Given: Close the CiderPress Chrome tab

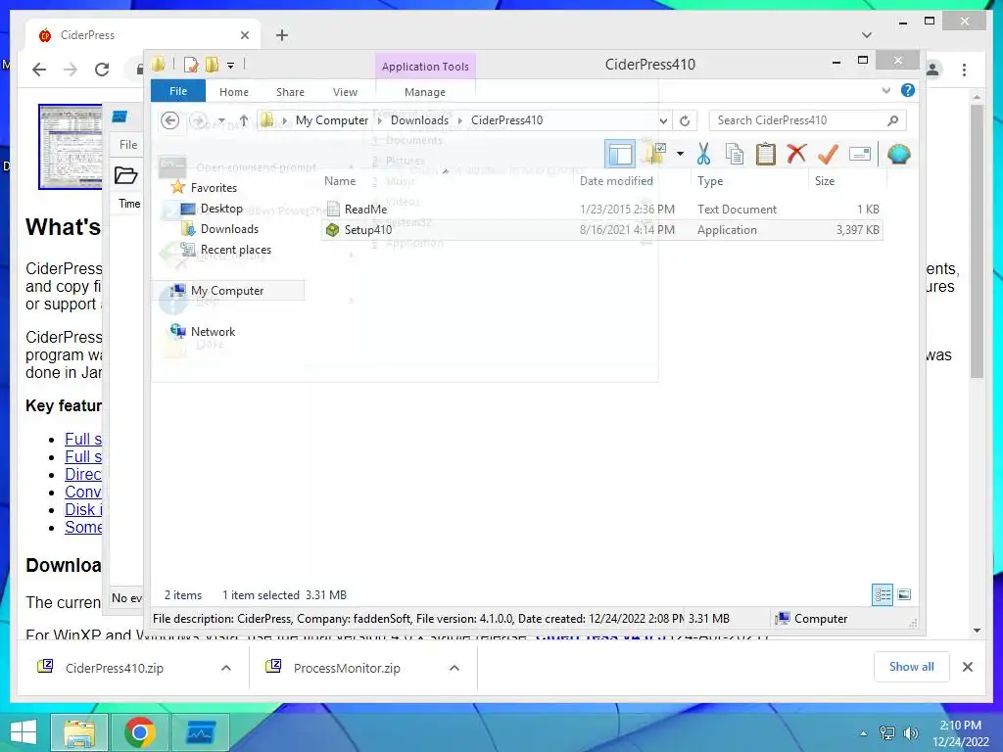Looking at the screenshot, I should point(244,35).
